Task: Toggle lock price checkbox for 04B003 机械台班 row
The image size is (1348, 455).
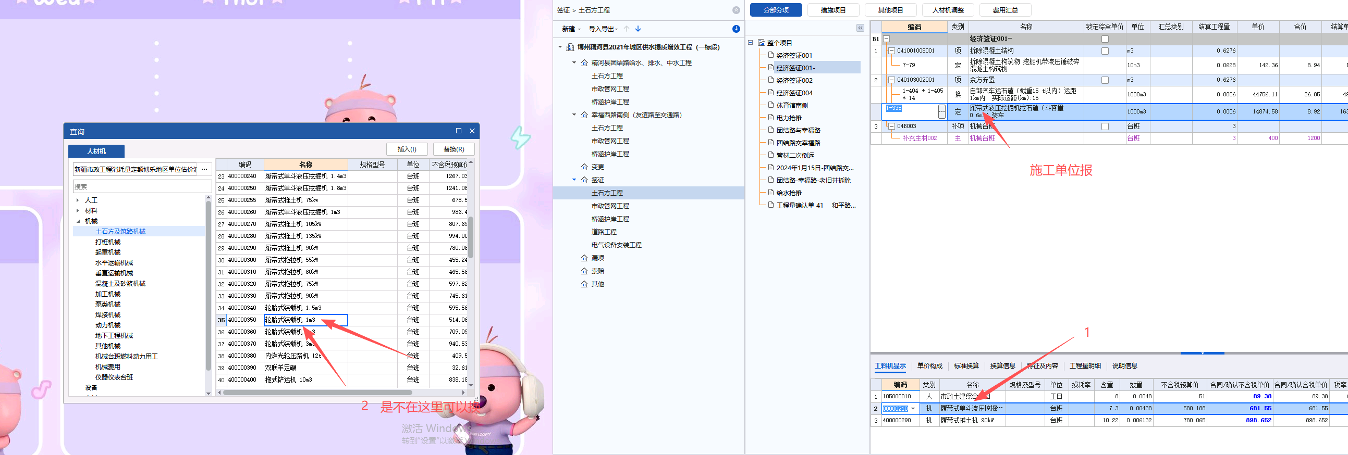Action: (x=1105, y=126)
